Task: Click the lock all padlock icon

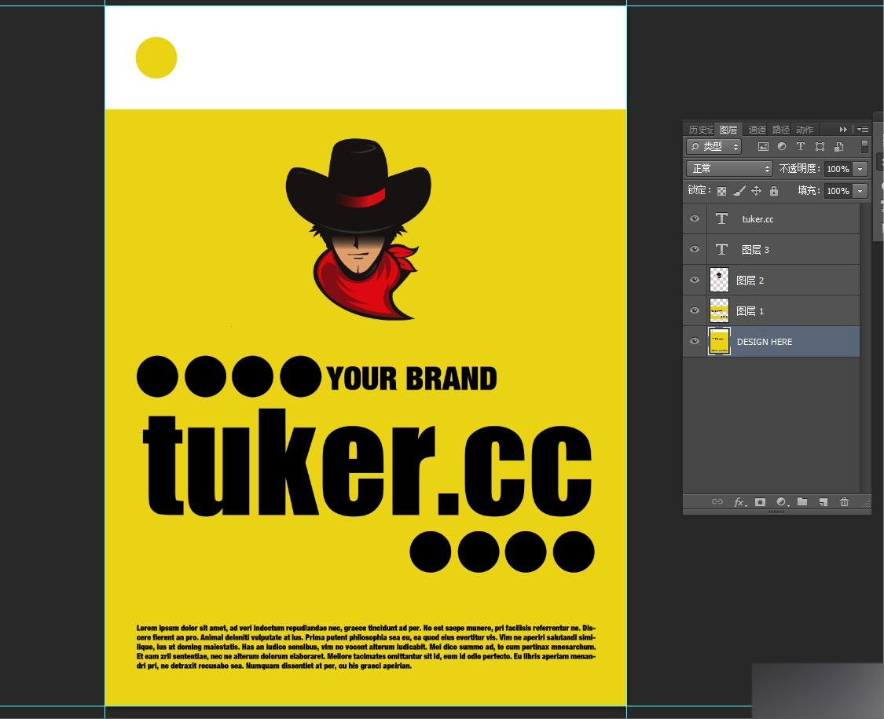Action: tap(774, 191)
